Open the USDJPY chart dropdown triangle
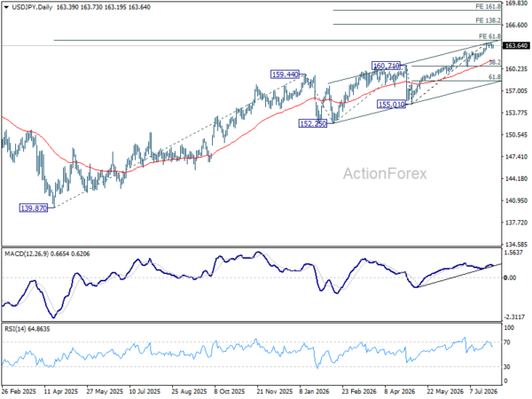Screen dimensions: 532x399 (x=6, y=7)
